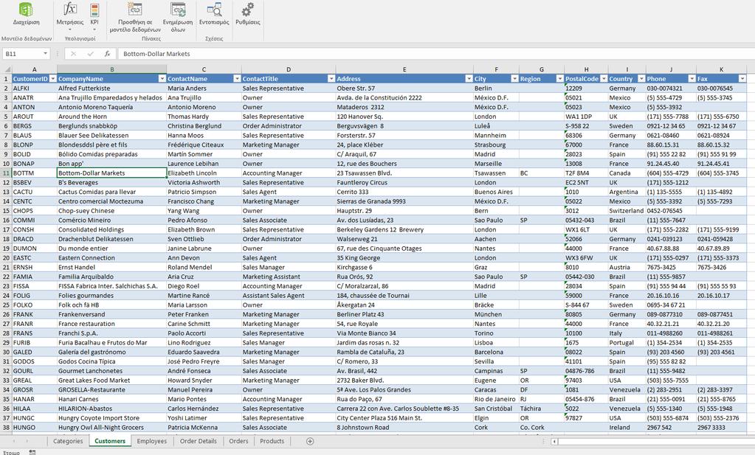This screenshot has height=455, width=755.
Task: Switch to the Categories sheet tab
Action: [x=68, y=441]
